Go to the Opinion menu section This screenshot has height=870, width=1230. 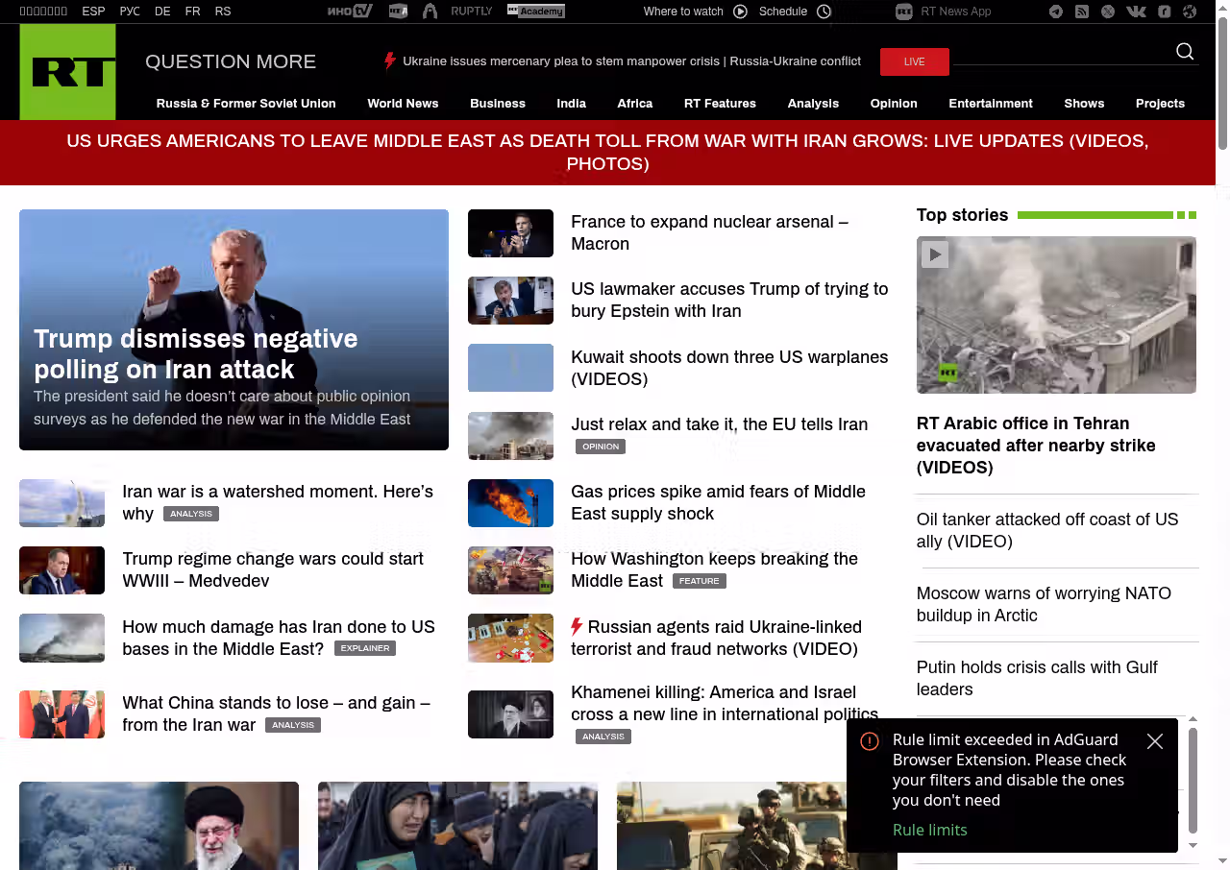click(x=894, y=104)
